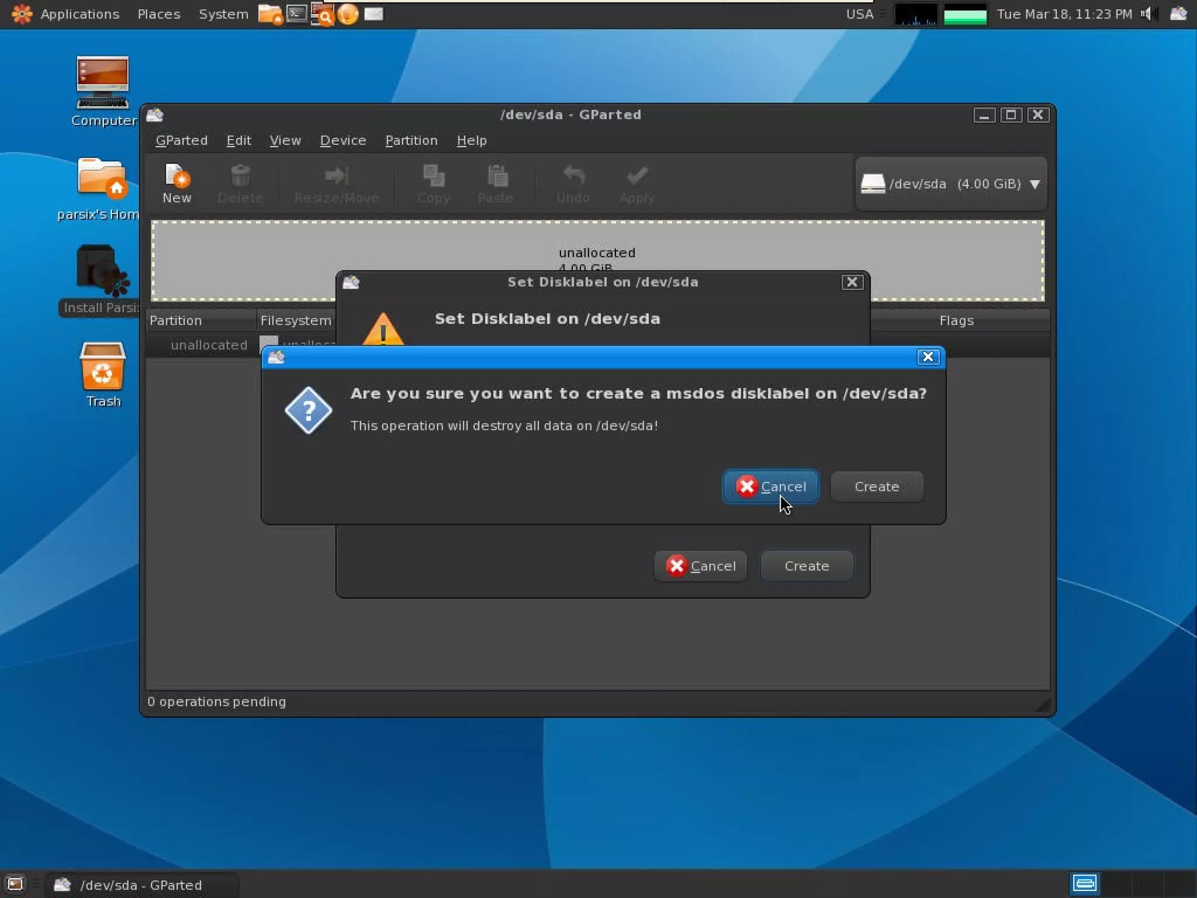Open the Partition menu
Image resolution: width=1197 pixels, height=898 pixels.
(411, 140)
